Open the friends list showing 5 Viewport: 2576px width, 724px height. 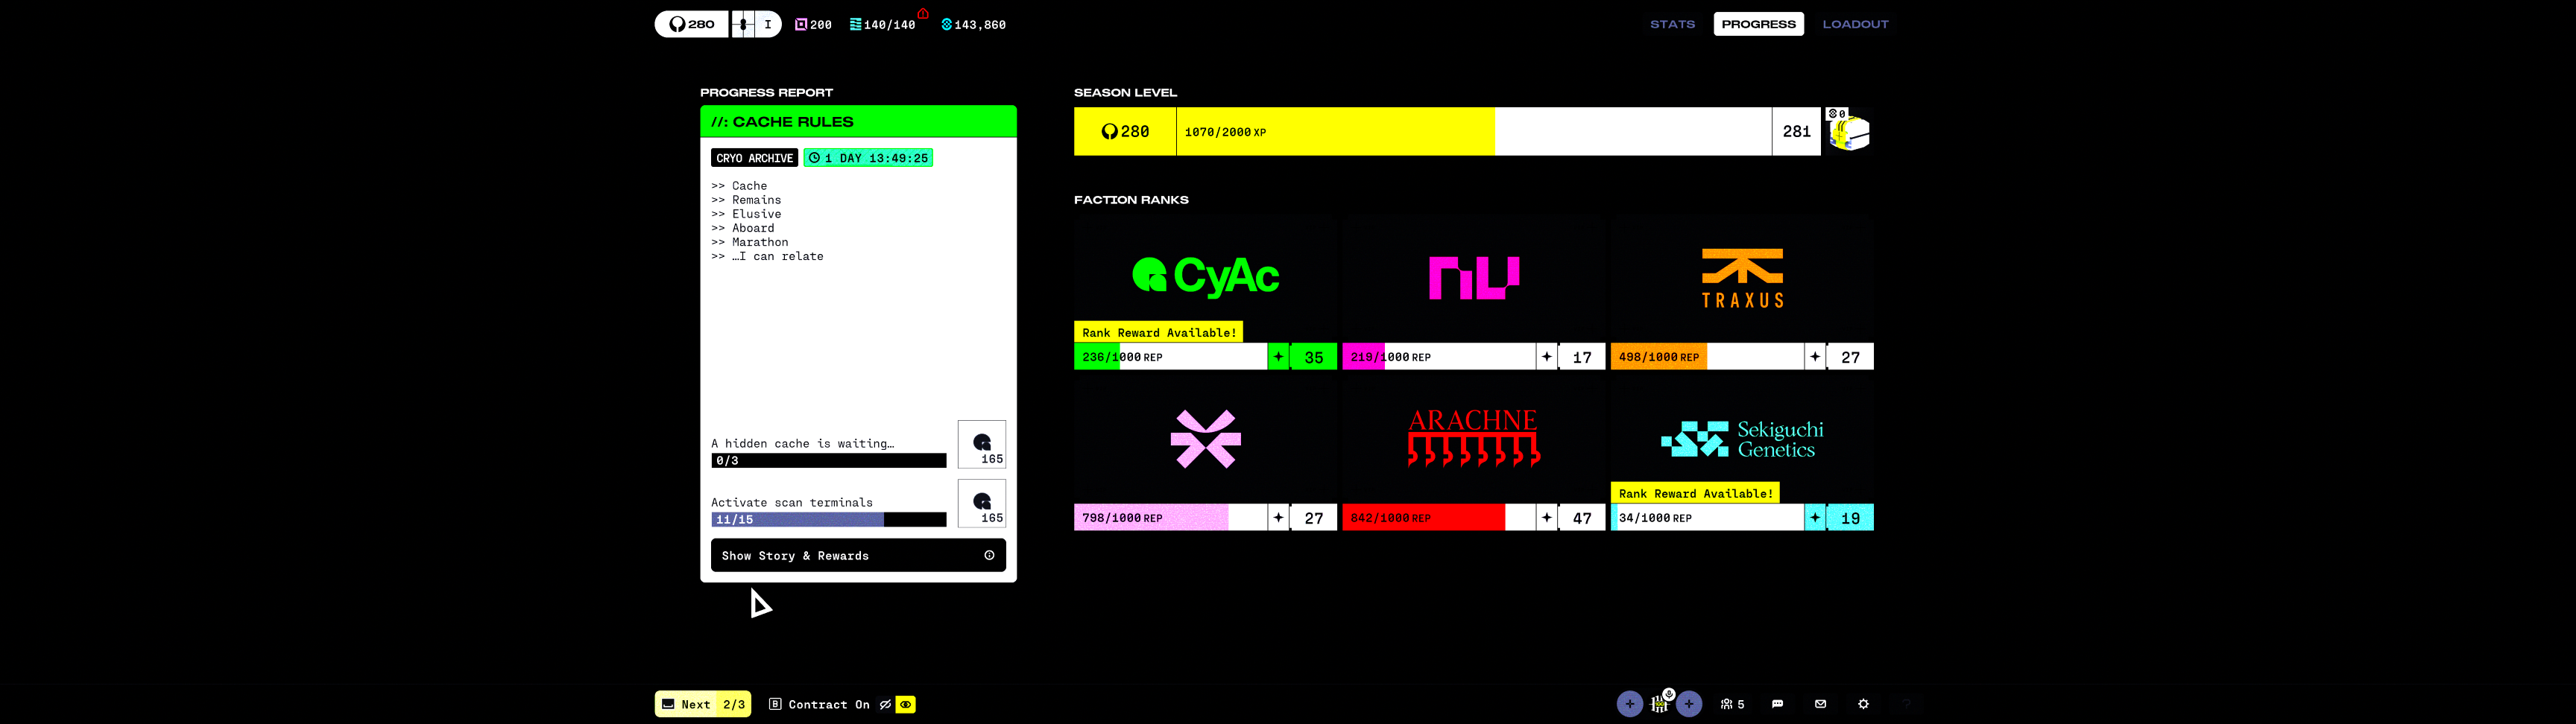tap(1732, 704)
